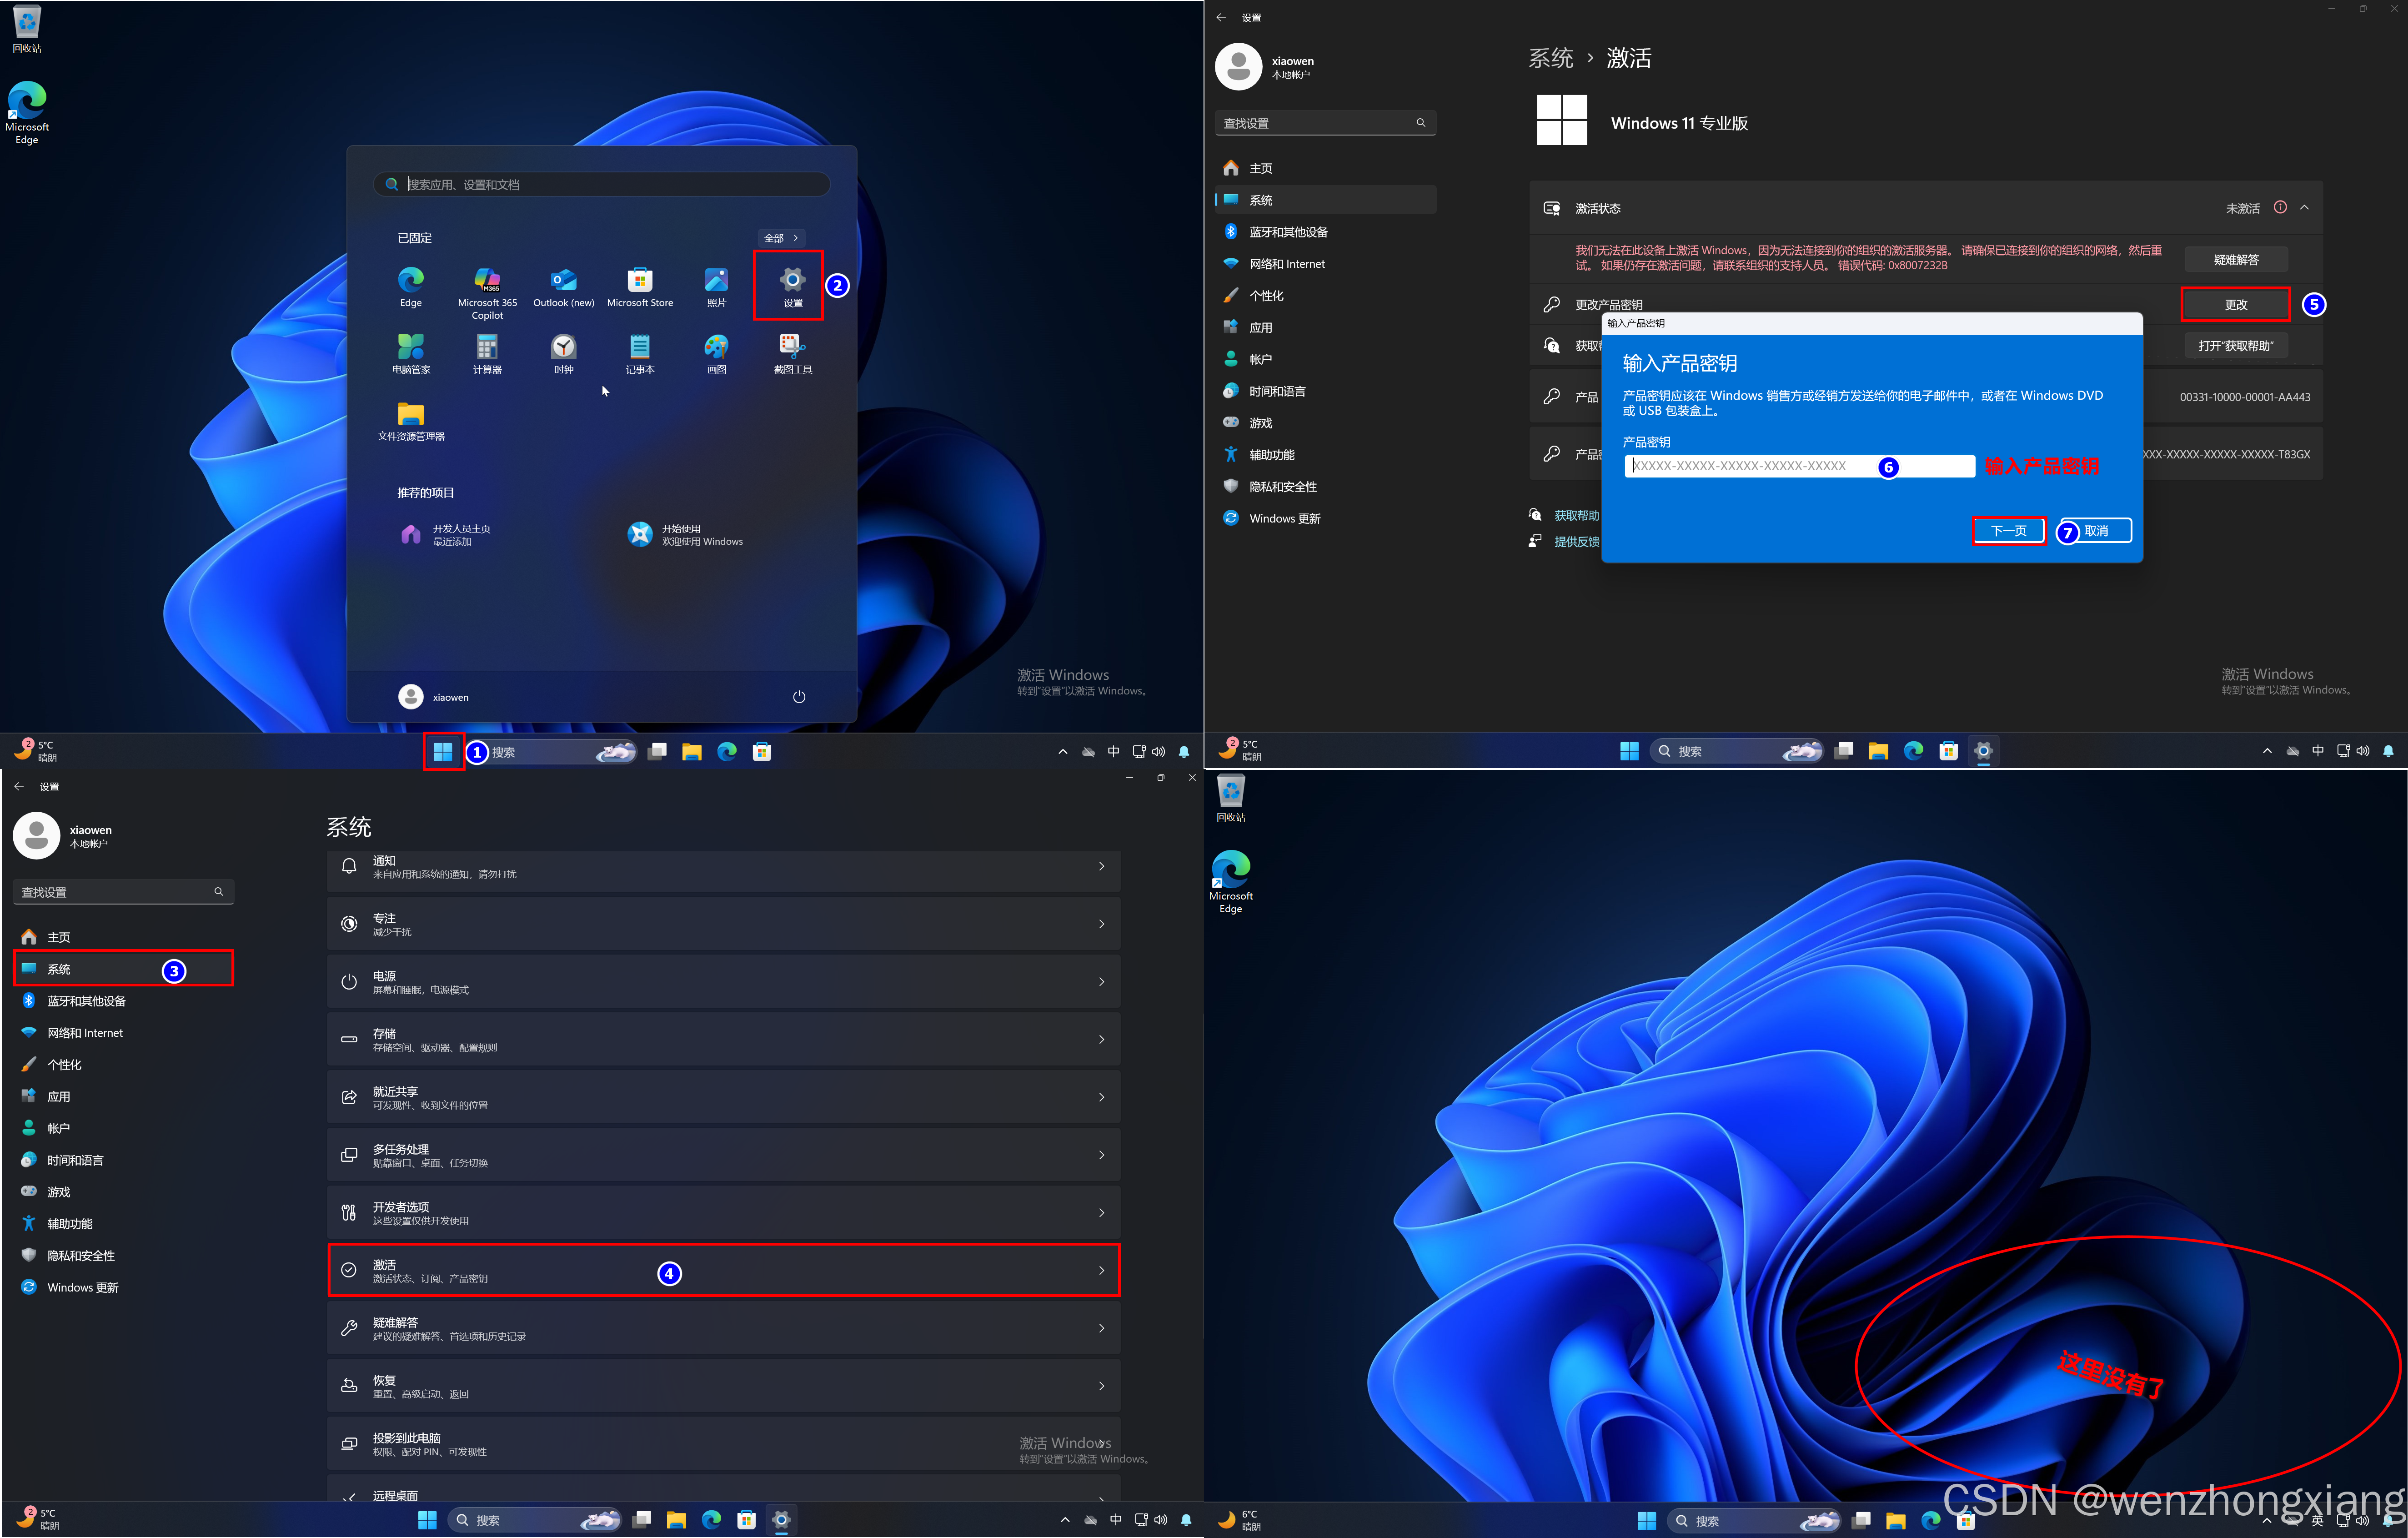Click the power button in Start menu
The height and width of the screenshot is (1538, 2408).
[798, 697]
